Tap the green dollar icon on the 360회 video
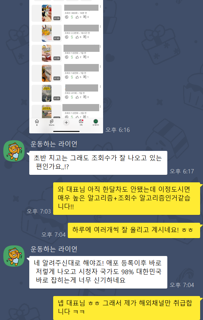Screen dimensions: 203x320 72,17
